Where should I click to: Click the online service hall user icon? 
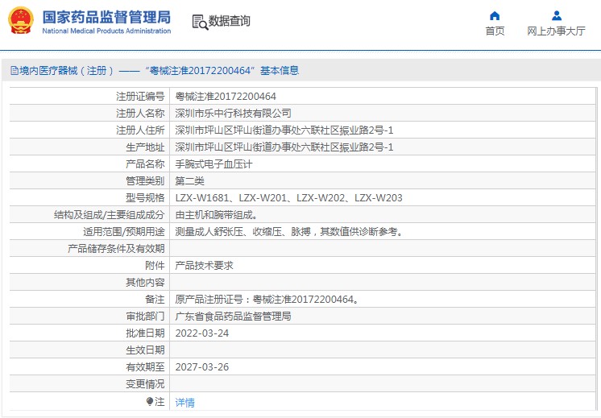coord(557,16)
